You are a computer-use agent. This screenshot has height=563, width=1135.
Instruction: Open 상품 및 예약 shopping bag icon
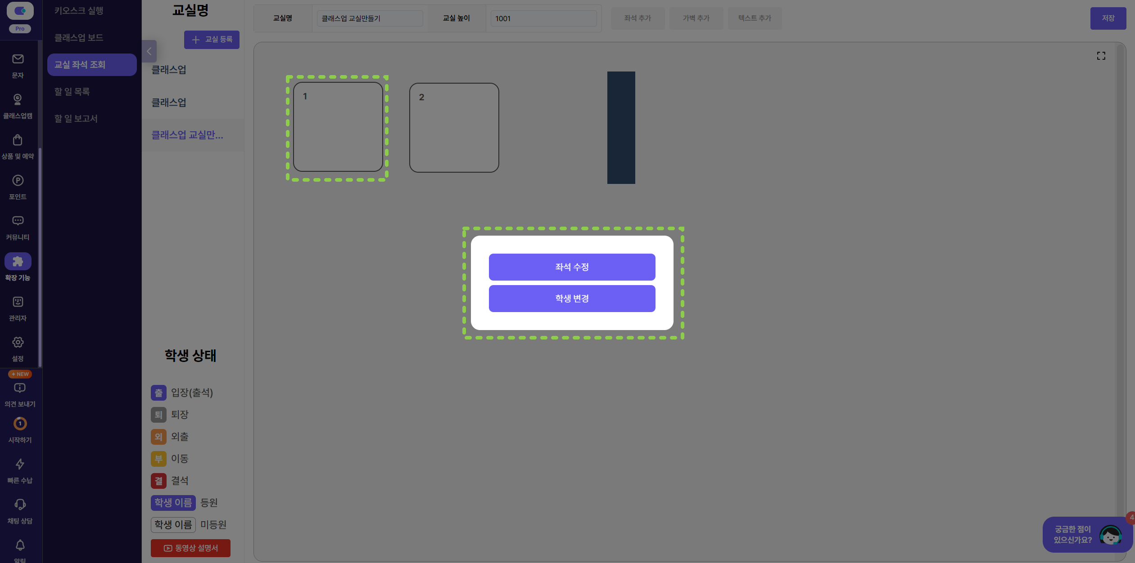18,140
